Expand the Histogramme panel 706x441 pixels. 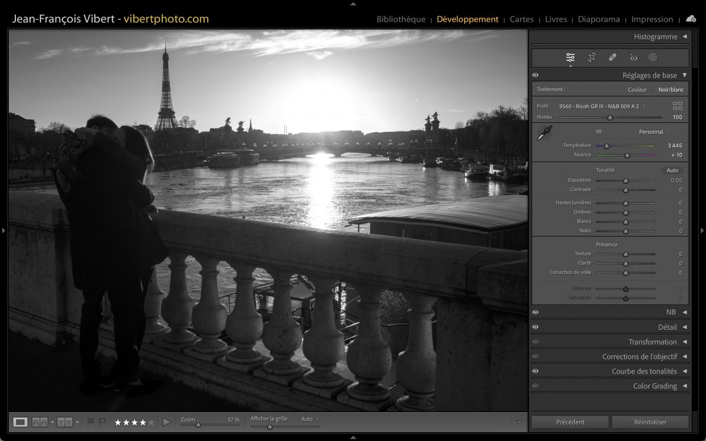pyautogui.click(x=684, y=36)
